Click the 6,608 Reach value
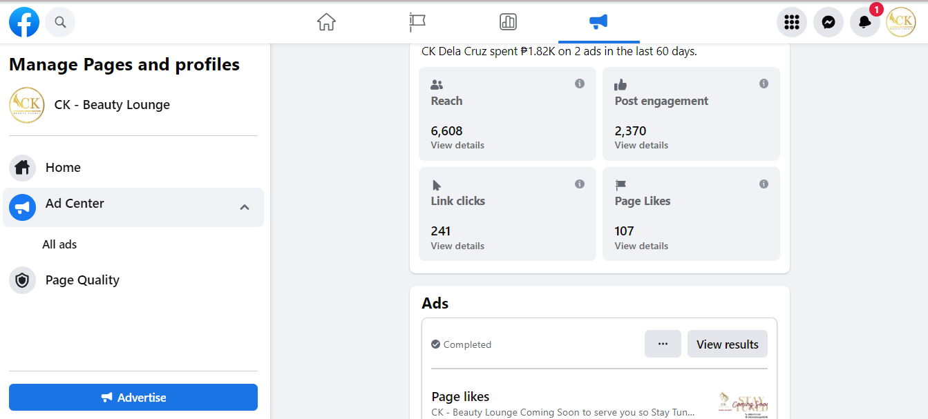 click(446, 131)
